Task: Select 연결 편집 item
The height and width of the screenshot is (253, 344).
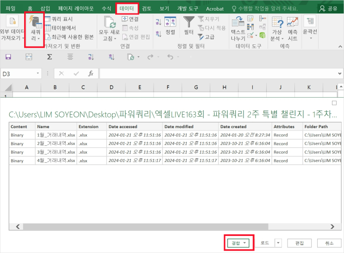Action: pyautogui.click(x=136, y=37)
